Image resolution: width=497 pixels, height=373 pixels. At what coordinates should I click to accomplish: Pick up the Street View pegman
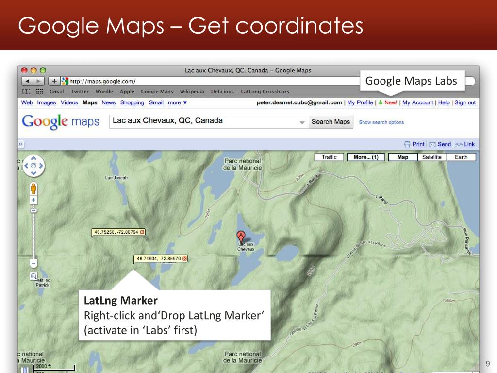[33, 189]
